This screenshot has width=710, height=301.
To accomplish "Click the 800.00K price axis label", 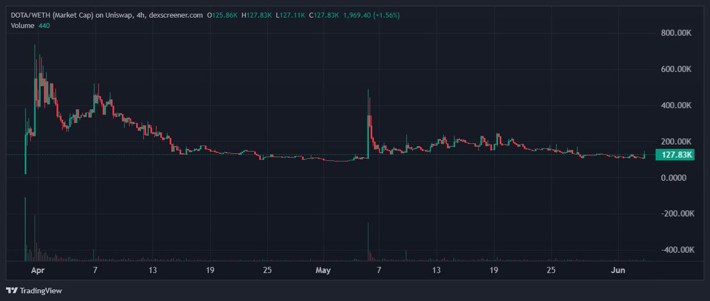I will (676, 33).
